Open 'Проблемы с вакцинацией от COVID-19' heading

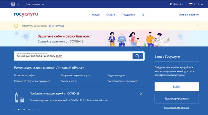[x=54, y=94]
